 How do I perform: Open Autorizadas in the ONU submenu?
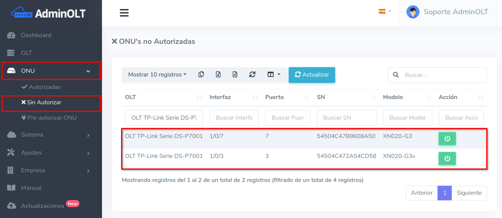(45, 87)
